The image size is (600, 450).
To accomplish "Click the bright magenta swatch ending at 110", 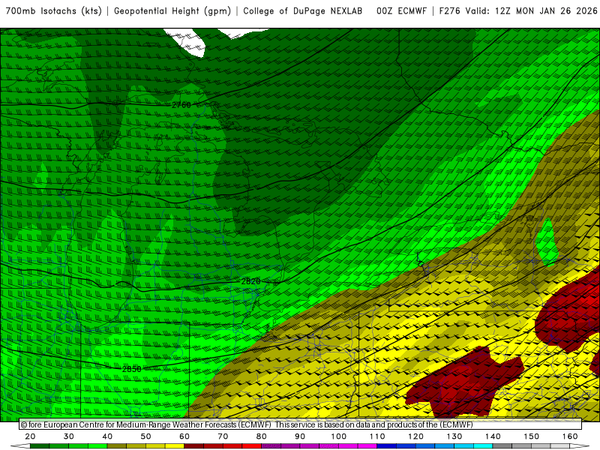I will coord(367,446).
